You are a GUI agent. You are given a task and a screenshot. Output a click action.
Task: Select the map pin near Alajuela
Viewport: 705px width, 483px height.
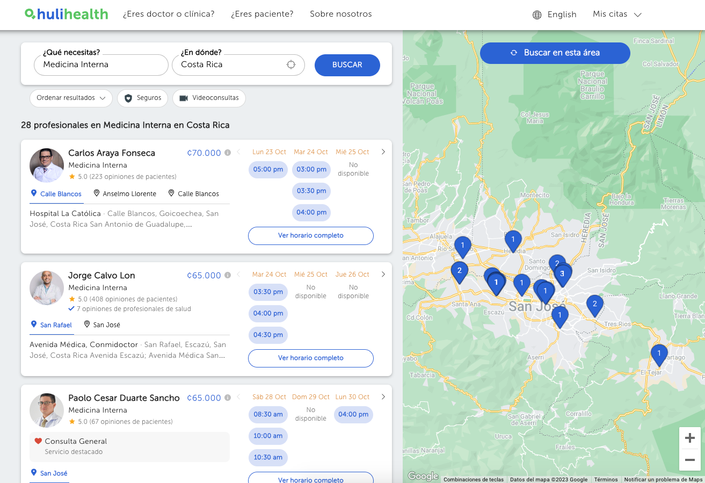tap(462, 248)
